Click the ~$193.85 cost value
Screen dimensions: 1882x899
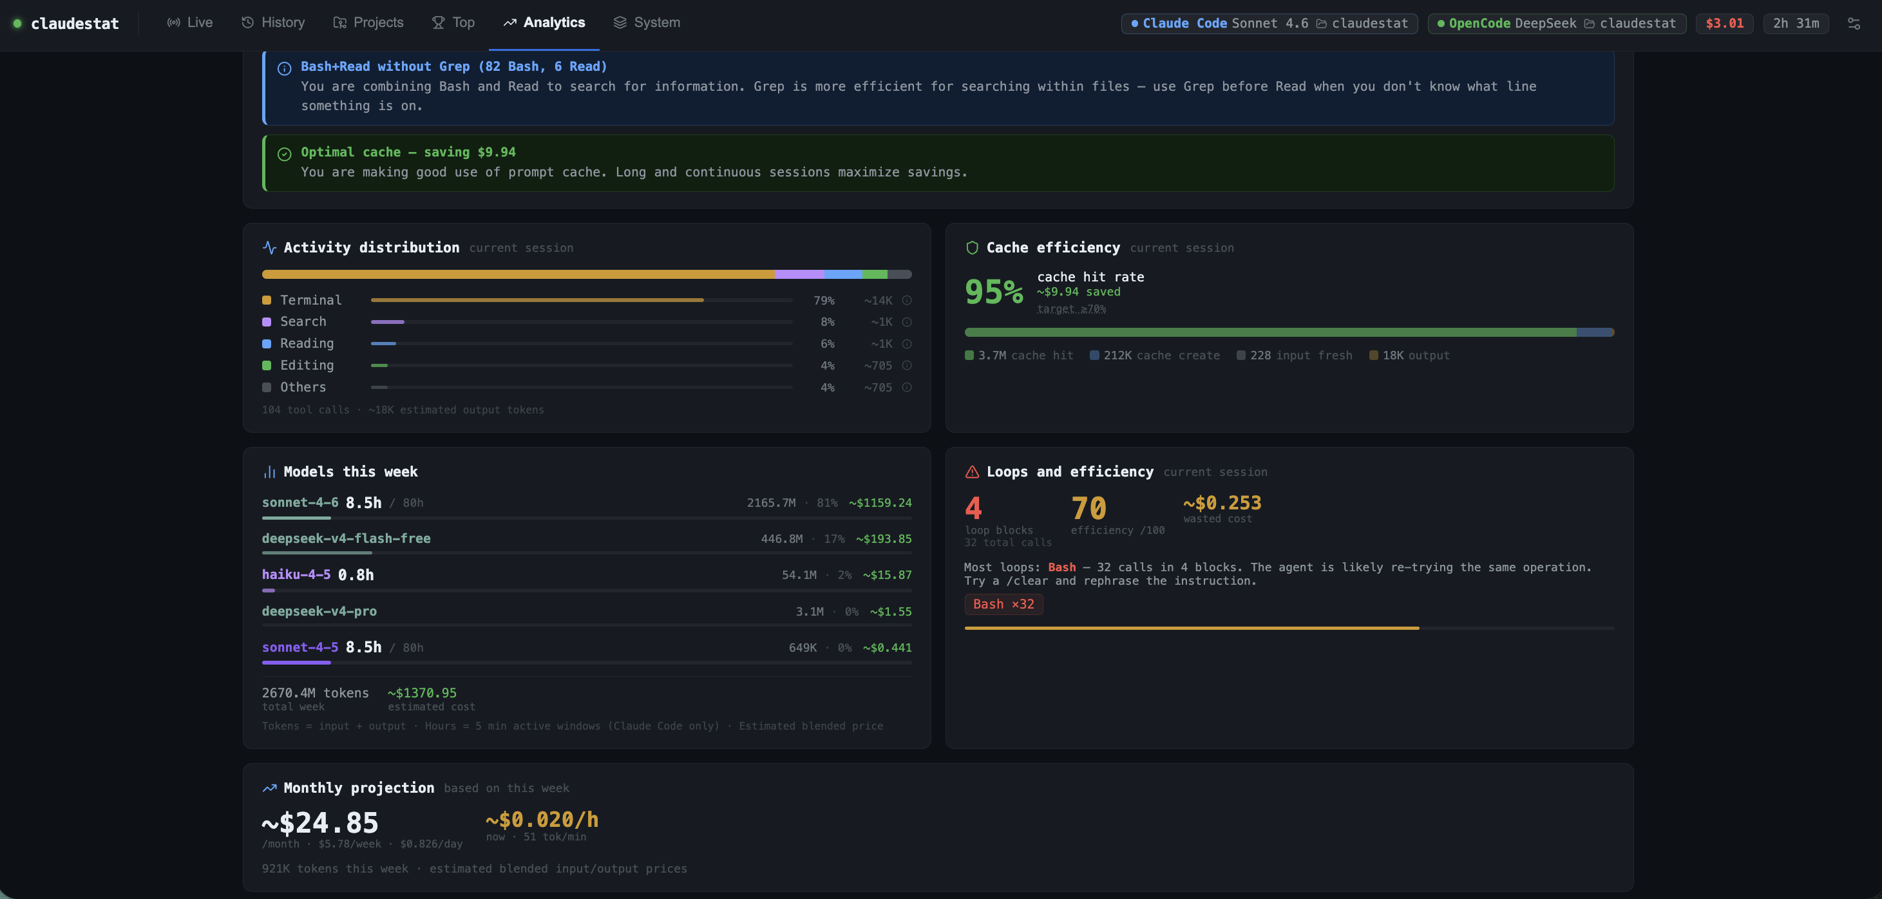pyautogui.click(x=883, y=539)
